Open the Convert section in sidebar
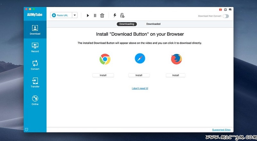 [35, 65]
